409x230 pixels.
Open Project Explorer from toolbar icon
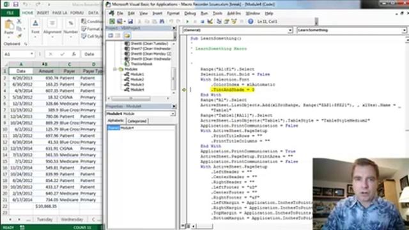[219, 21]
